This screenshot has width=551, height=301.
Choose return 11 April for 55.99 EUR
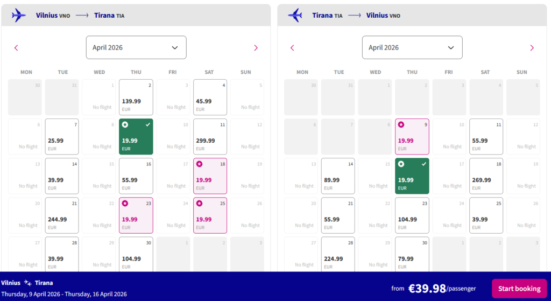tap(486, 137)
